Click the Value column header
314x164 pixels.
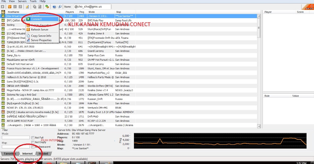[302, 96]
